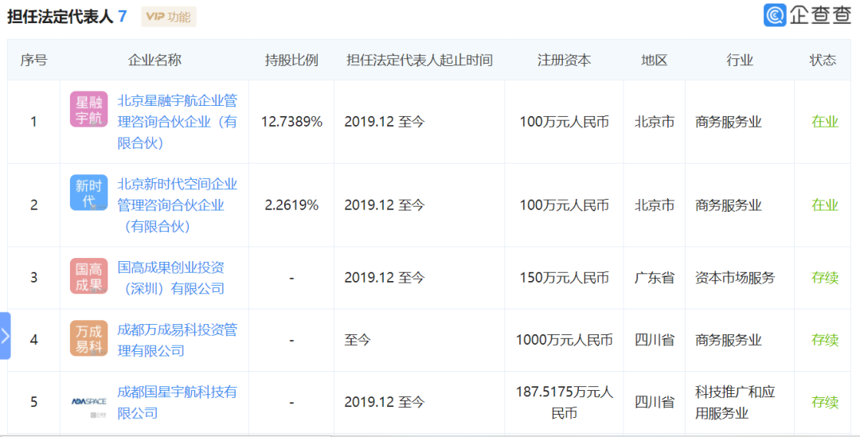Screen dimensions: 860x437
Task: Click the ADASPACE company logo
Action: click(88, 402)
